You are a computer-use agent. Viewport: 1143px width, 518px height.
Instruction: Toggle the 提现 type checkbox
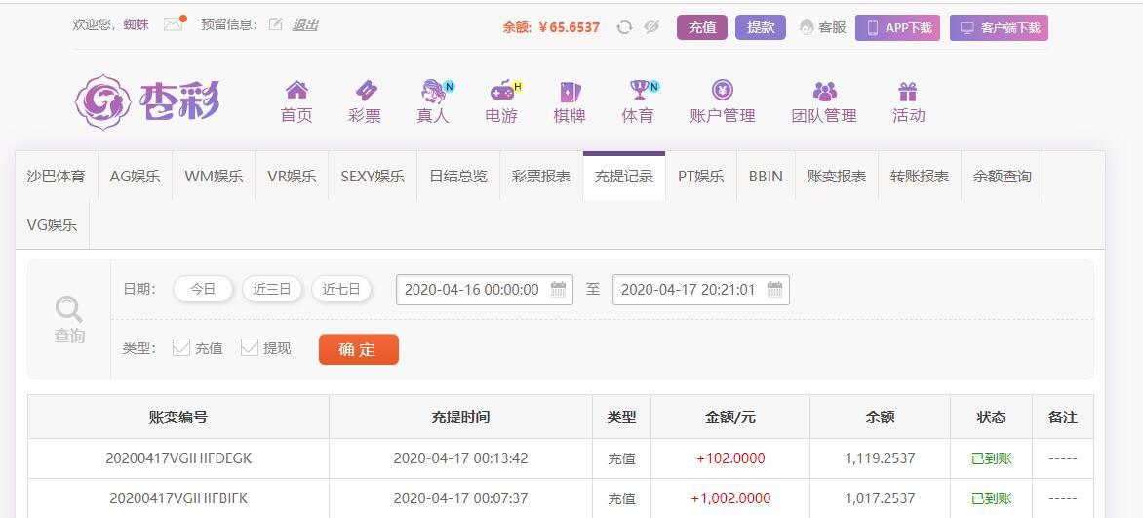[x=250, y=347]
